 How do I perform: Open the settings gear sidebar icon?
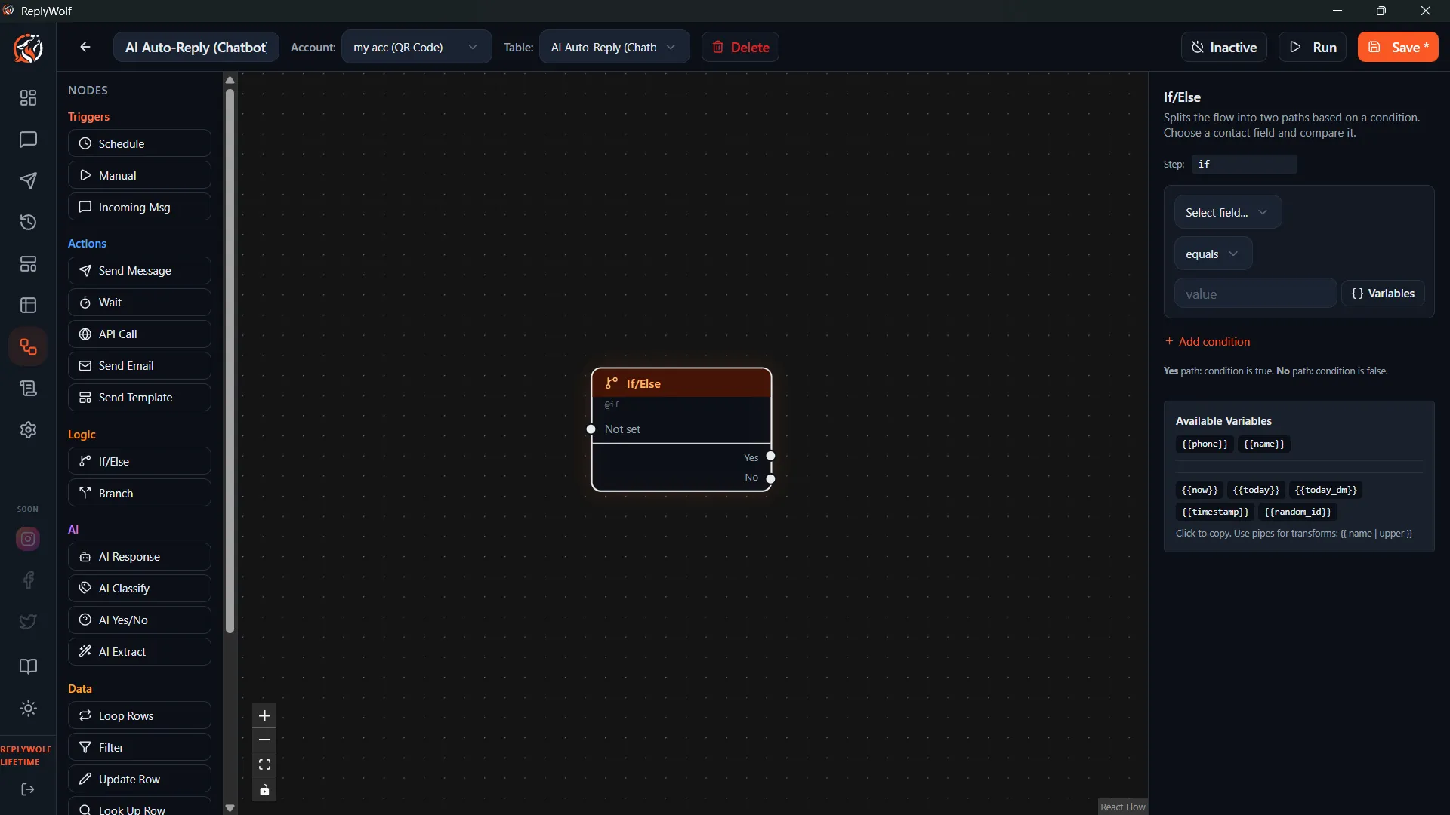(28, 430)
